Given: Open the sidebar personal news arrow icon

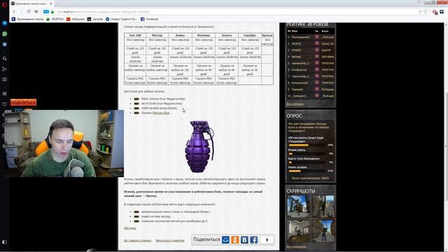Looking at the screenshot, I should [x=5, y=69].
